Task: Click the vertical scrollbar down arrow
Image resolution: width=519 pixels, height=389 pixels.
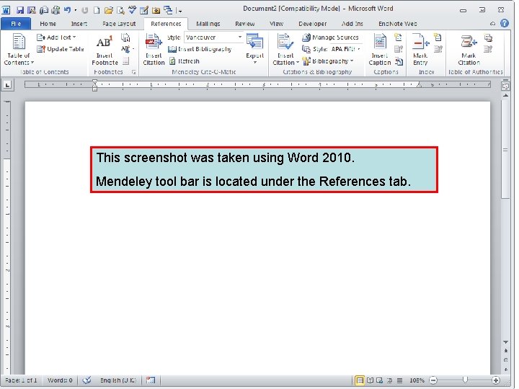Action: (505, 341)
